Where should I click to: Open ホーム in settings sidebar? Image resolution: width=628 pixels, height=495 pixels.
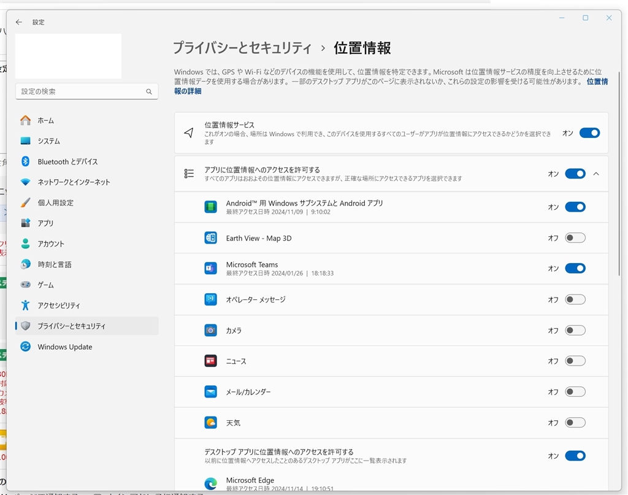pyautogui.click(x=86, y=120)
